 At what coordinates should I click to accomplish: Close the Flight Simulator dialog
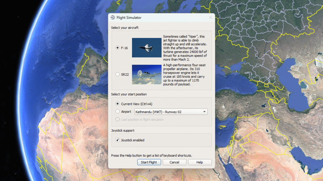pos(210,18)
